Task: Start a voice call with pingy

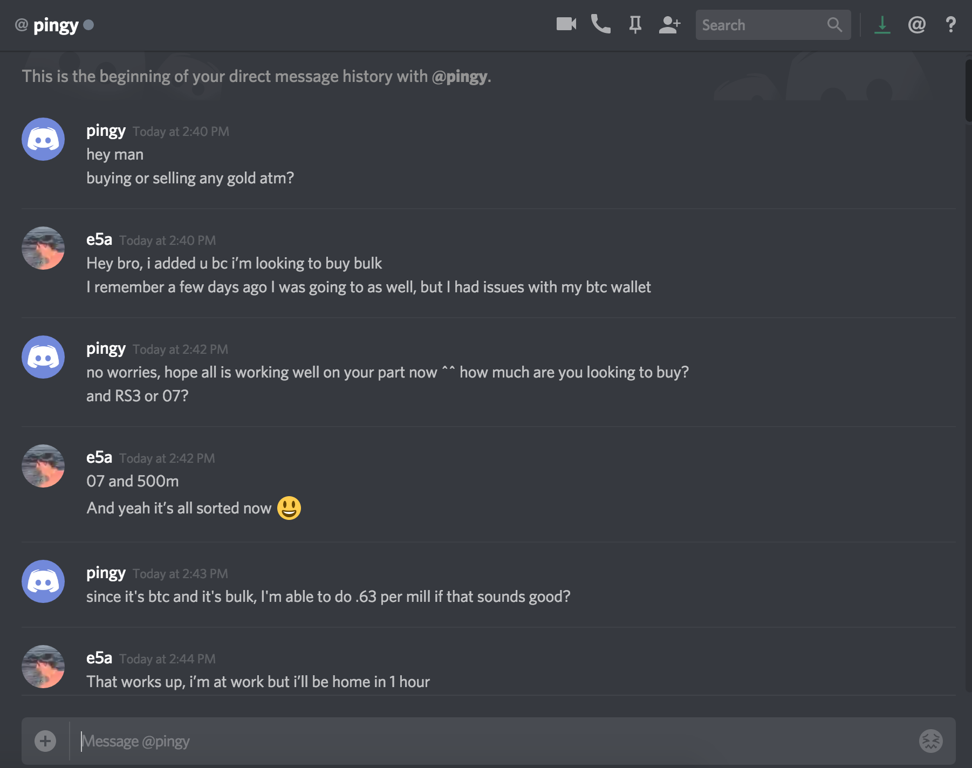Action: click(x=600, y=24)
